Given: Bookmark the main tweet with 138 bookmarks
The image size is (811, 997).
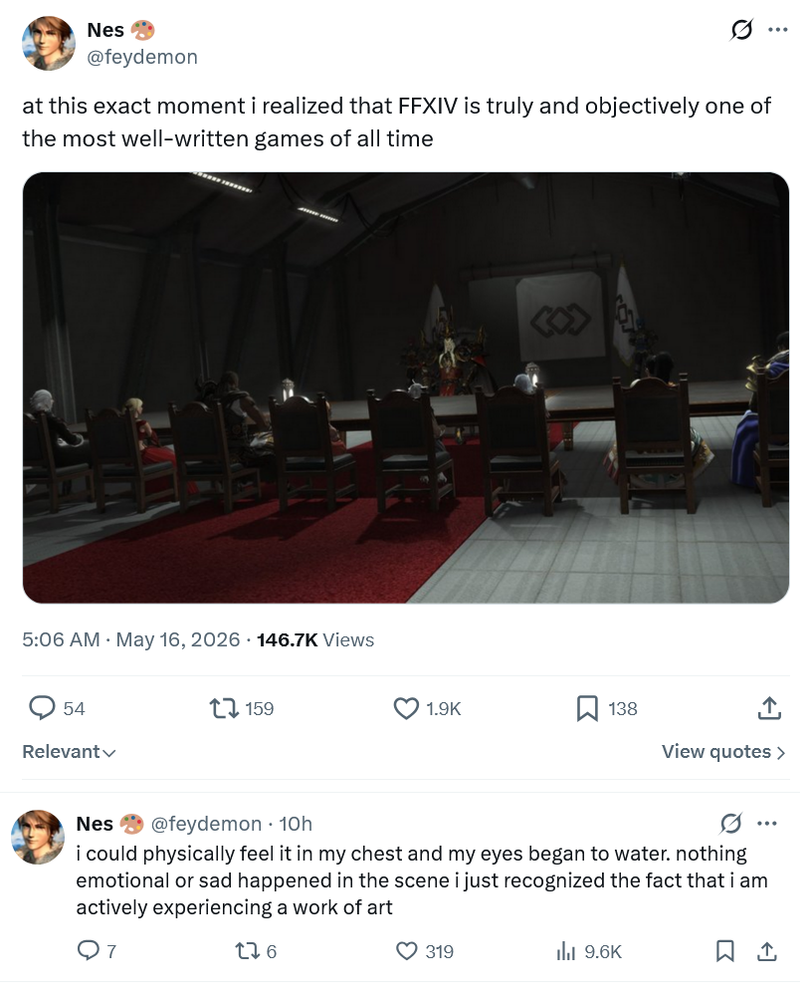Looking at the screenshot, I should pyautogui.click(x=587, y=708).
